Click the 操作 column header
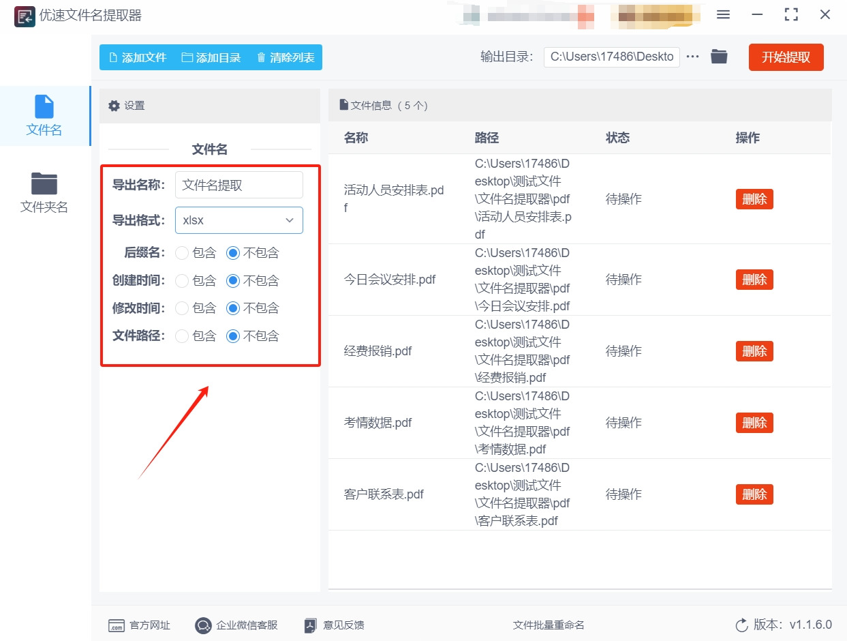Viewport: 847px width, 641px height. coord(748,138)
